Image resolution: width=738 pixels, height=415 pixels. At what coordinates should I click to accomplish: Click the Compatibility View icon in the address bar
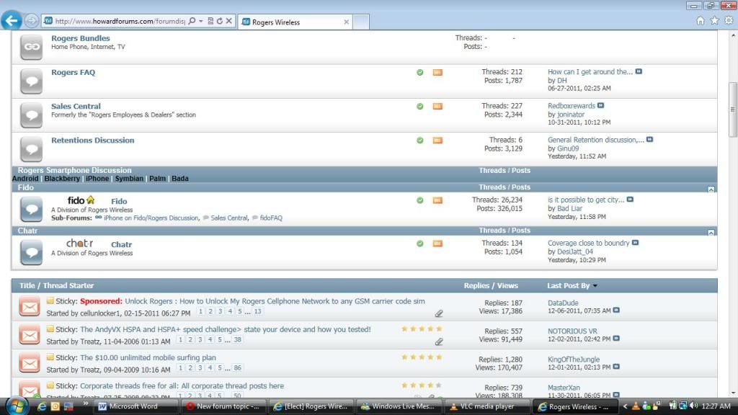(x=210, y=21)
